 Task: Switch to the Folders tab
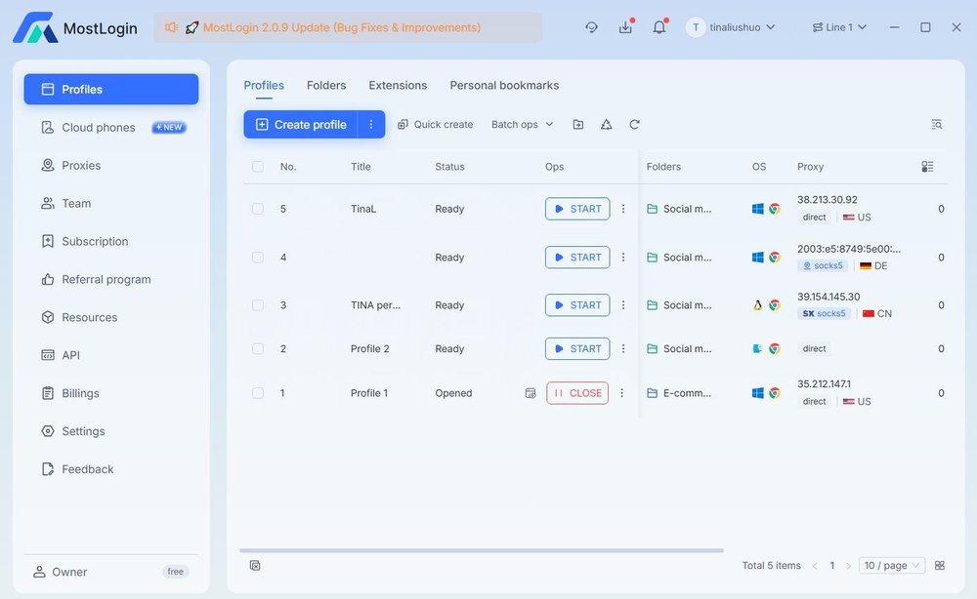coord(326,85)
